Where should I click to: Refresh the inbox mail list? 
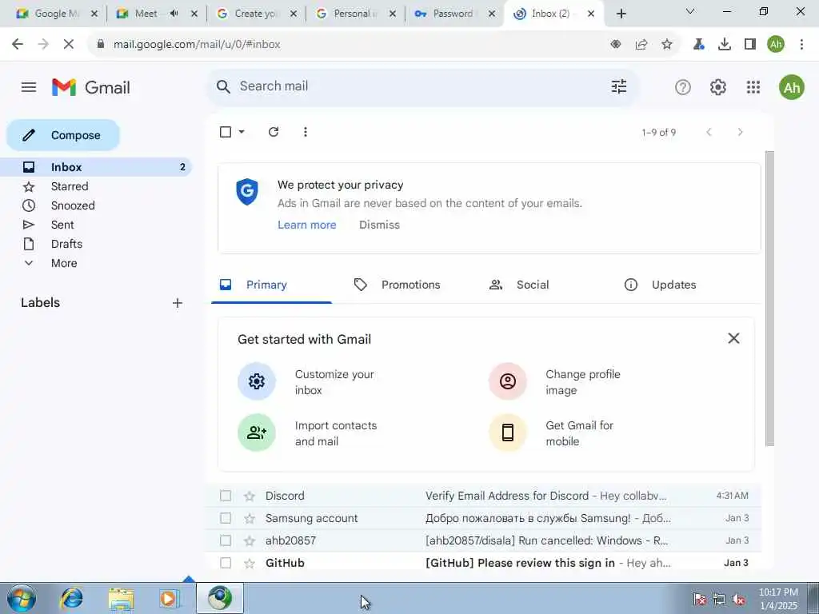tap(274, 132)
